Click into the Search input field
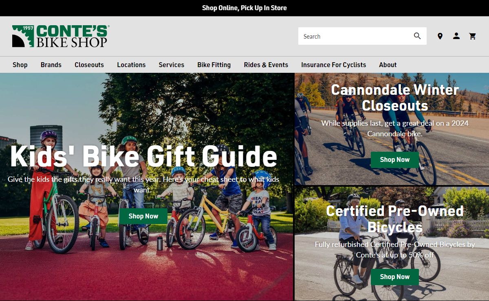The width and height of the screenshot is (489, 301). pos(355,36)
